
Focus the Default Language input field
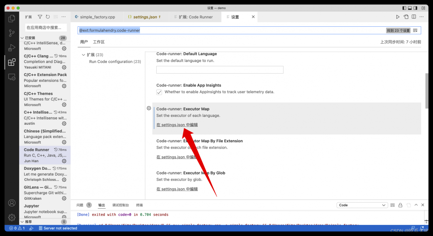coord(220,70)
